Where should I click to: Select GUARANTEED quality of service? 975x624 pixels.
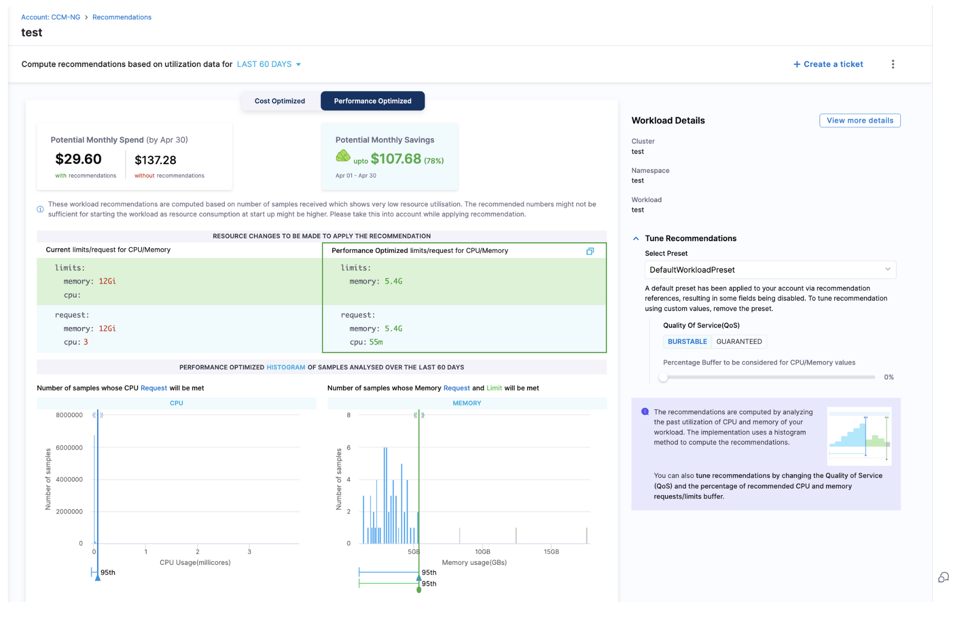pos(739,342)
